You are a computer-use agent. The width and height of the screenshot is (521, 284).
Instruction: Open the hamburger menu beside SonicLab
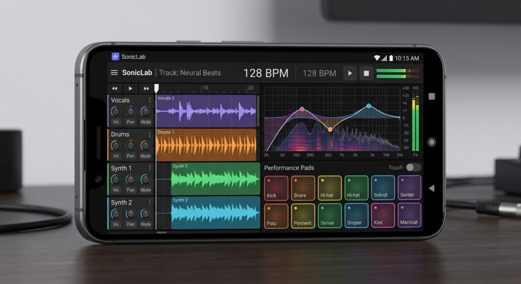(114, 72)
